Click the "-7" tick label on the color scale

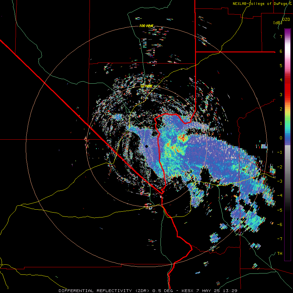click(280, 239)
